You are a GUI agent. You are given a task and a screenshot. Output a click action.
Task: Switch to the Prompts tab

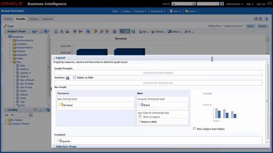coord(34,19)
